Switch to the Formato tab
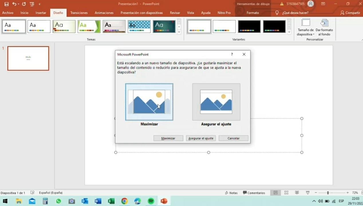Image resolution: width=363 pixels, height=206 pixels. point(253,13)
